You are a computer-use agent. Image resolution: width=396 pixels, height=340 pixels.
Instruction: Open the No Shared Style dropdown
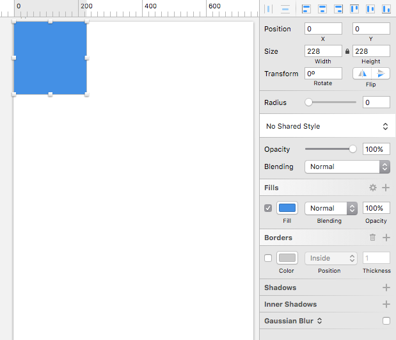click(x=328, y=126)
